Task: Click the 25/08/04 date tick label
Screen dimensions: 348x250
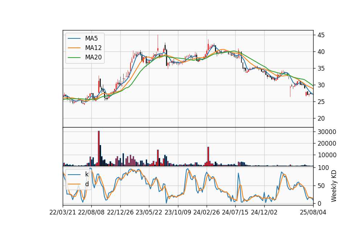Action: 313,212
